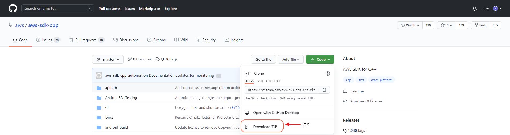Open 1,030 tags under Releases
Screen dimensions: 510x135
(354, 130)
